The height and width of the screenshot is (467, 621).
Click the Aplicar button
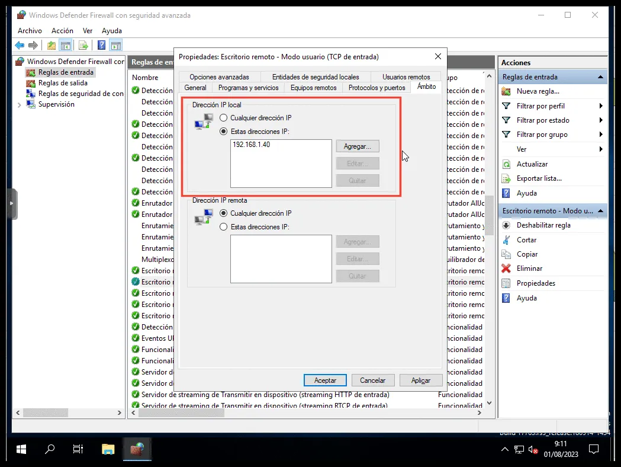420,380
